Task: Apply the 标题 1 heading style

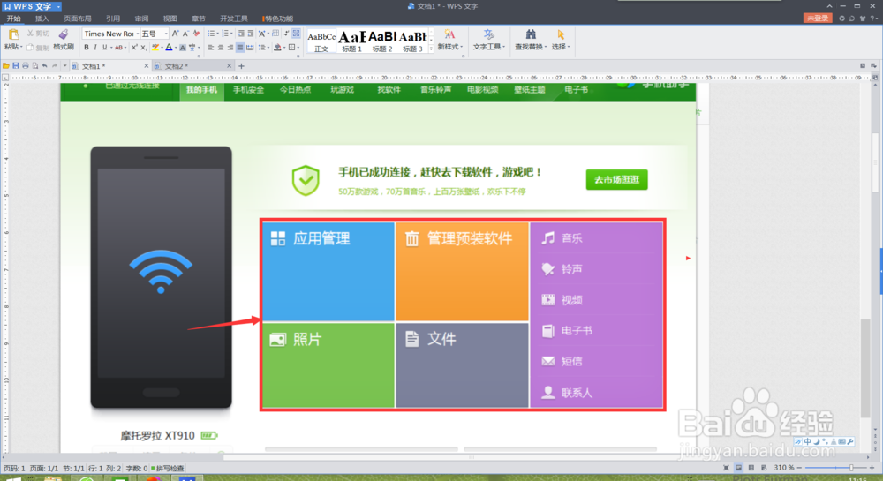Action: (x=352, y=41)
